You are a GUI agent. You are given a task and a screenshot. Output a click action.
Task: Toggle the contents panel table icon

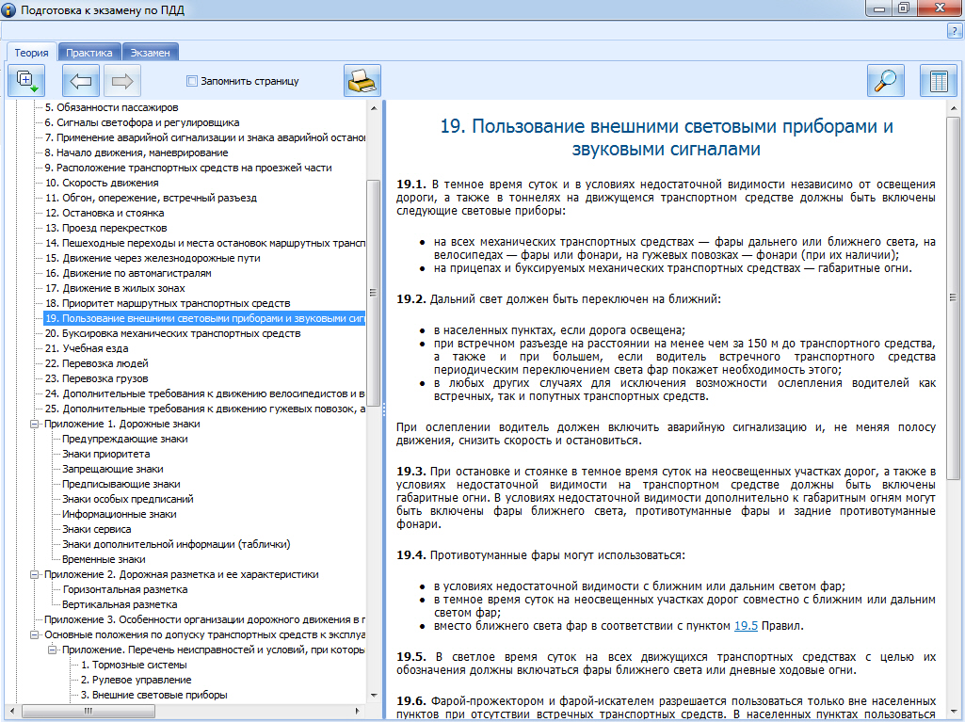(x=939, y=81)
